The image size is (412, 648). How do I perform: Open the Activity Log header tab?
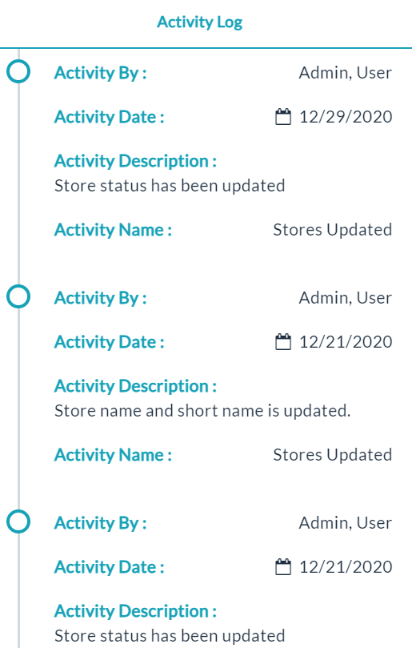[x=200, y=22]
